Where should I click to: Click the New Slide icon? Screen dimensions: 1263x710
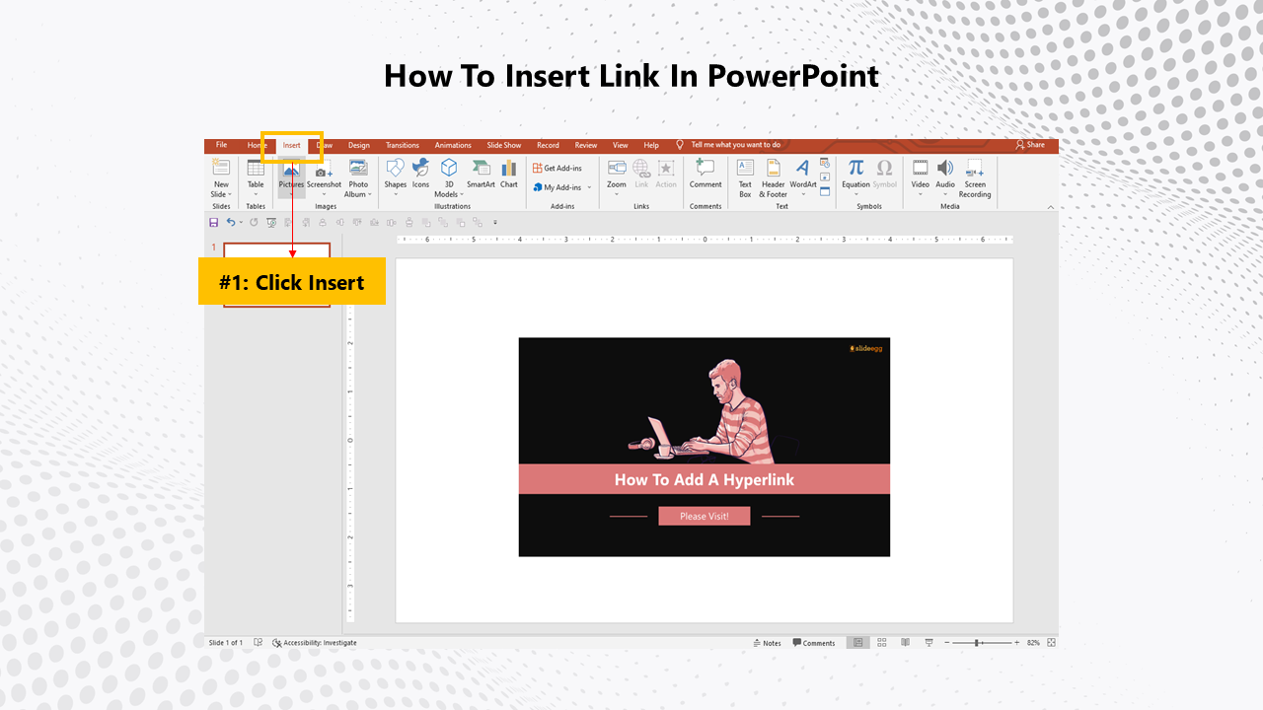coord(221,168)
